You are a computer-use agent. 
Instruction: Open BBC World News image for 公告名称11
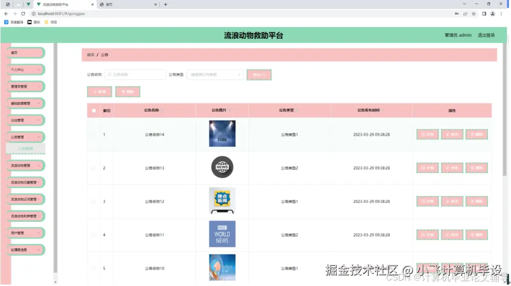[222, 234]
